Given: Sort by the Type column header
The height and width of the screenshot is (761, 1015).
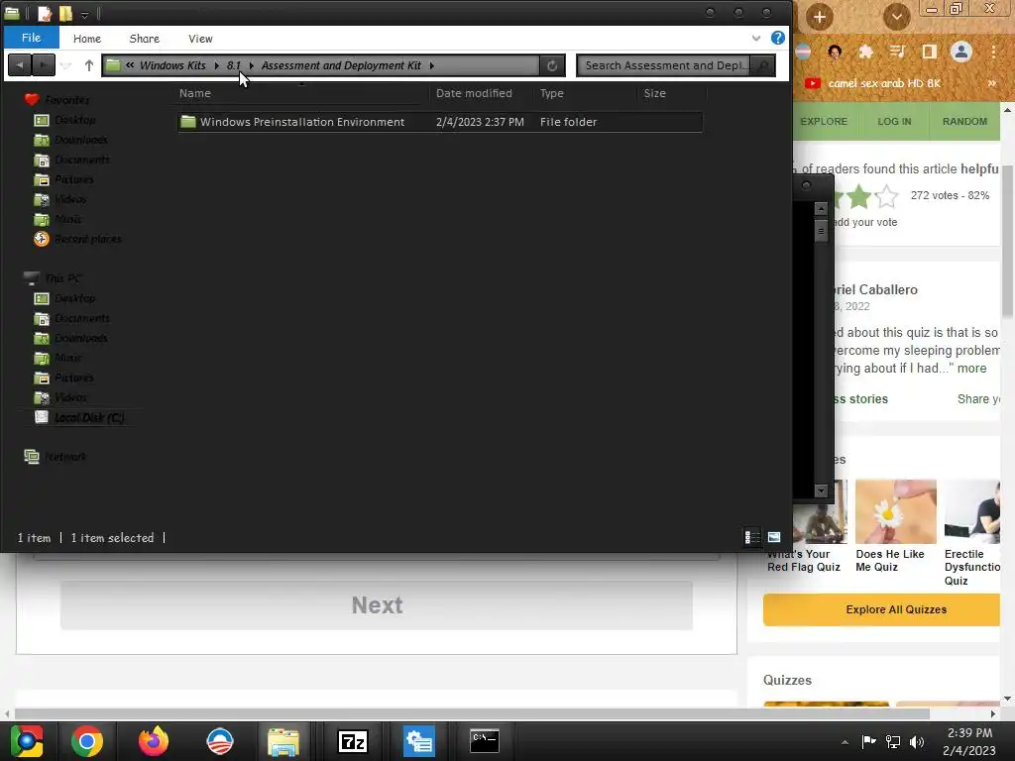Looking at the screenshot, I should tap(551, 93).
